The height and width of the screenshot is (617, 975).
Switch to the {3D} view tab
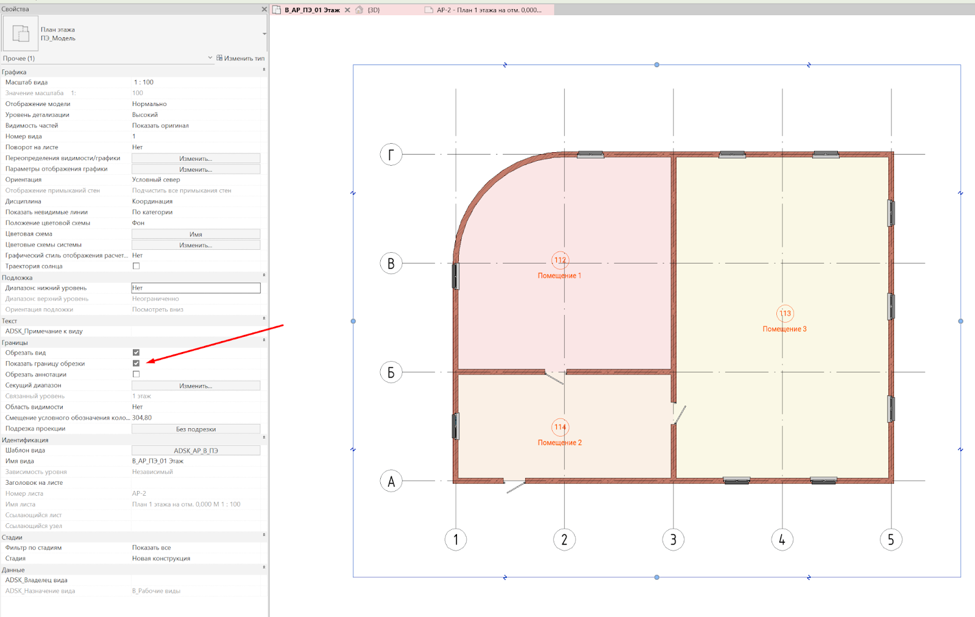[x=374, y=10]
